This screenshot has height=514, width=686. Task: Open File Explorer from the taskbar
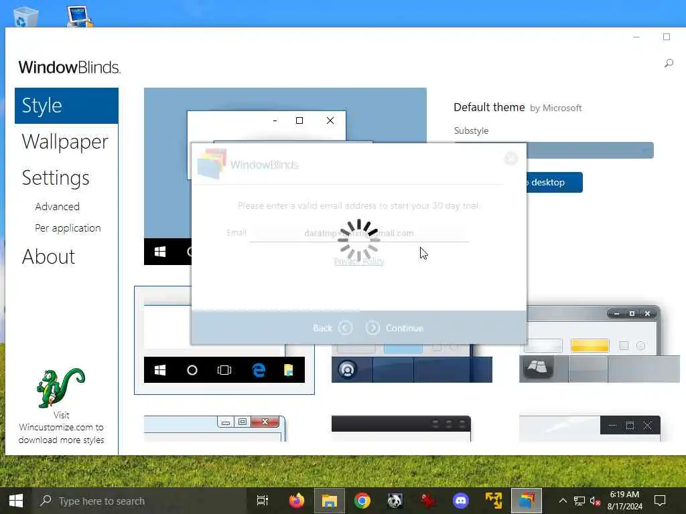coord(330,501)
